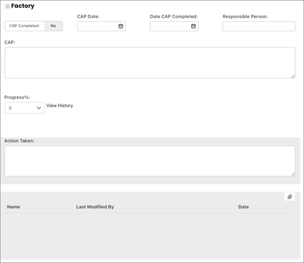
Task: Click the Action Taken textarea resize handle
Action: [x=293, y=174]
